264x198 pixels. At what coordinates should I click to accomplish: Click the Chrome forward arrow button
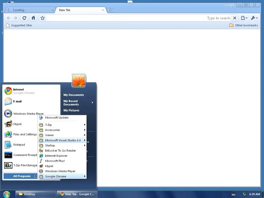tap(15, 18)
